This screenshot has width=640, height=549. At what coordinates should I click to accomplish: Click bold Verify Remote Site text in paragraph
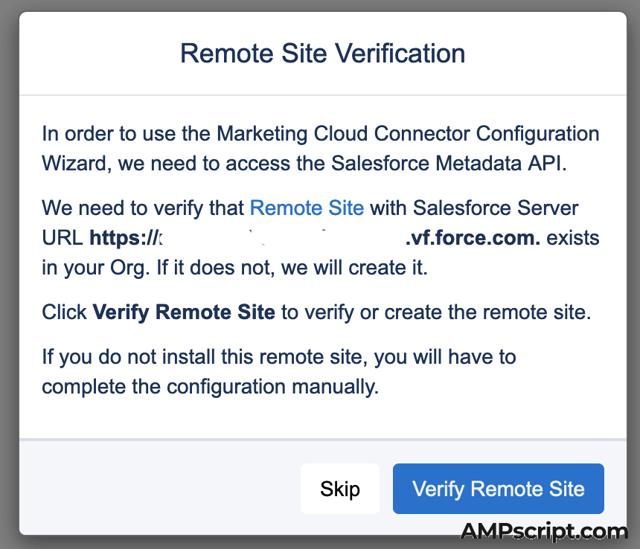point(184,312)
